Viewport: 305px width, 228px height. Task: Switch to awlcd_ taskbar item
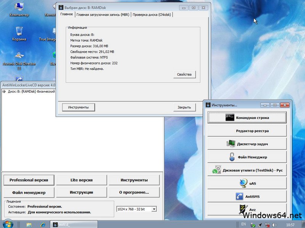(74, 225)
